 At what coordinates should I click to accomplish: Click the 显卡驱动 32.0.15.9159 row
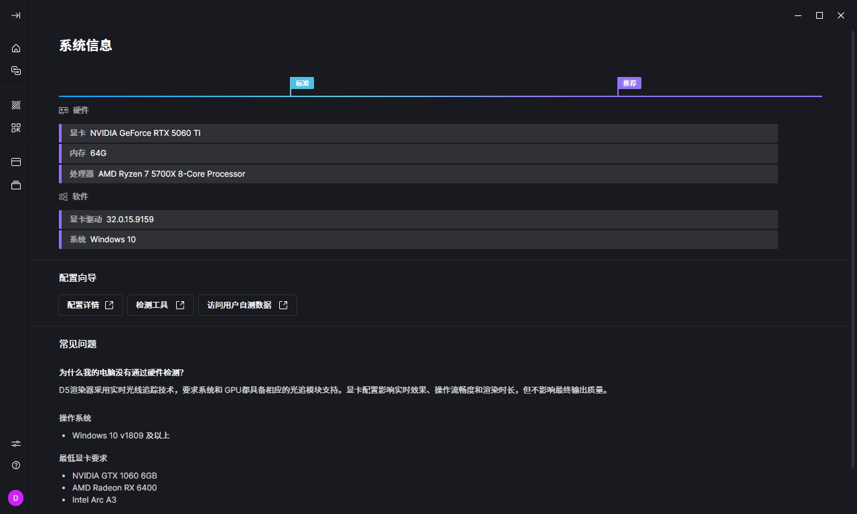coord(418,220)
